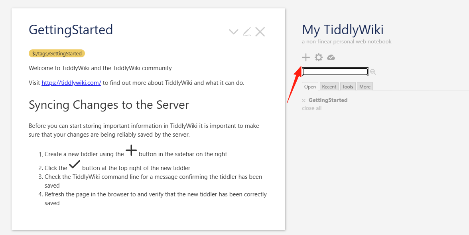Close the GettingStarted tiddler with X icon
The height and width of the screenshot is (235, 469).
pos(260,31)
